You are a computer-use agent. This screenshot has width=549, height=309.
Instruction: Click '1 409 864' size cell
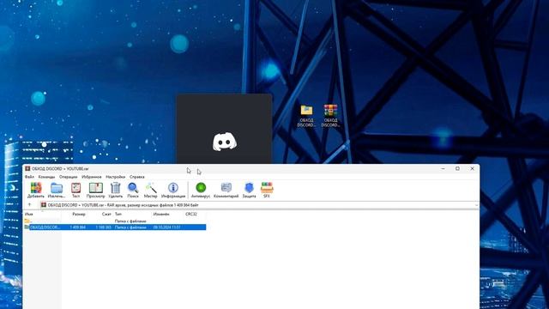pyautogui.click(x=78, y=227)
